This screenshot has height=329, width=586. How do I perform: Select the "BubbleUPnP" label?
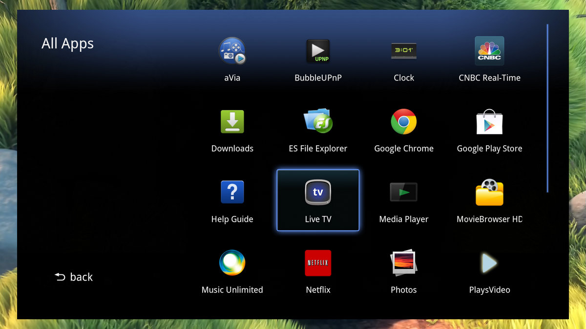click(x=318, y=77)
